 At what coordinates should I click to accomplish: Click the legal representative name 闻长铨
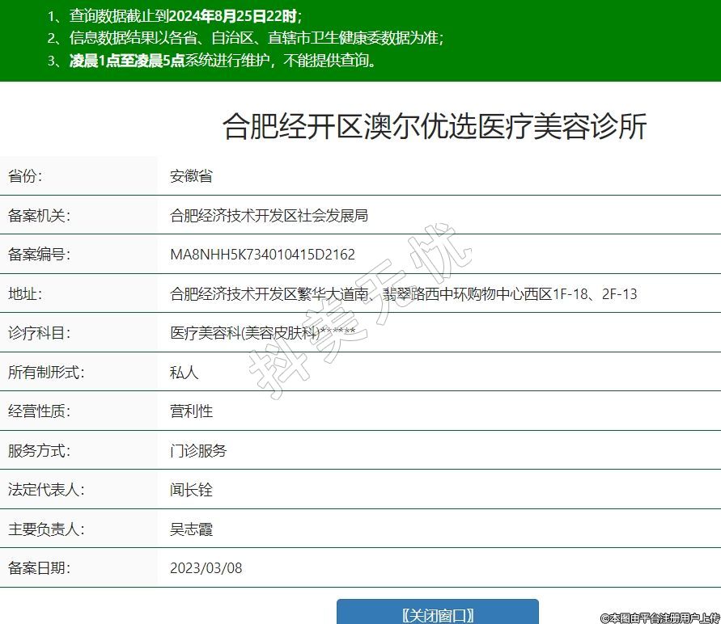point(191,490)
